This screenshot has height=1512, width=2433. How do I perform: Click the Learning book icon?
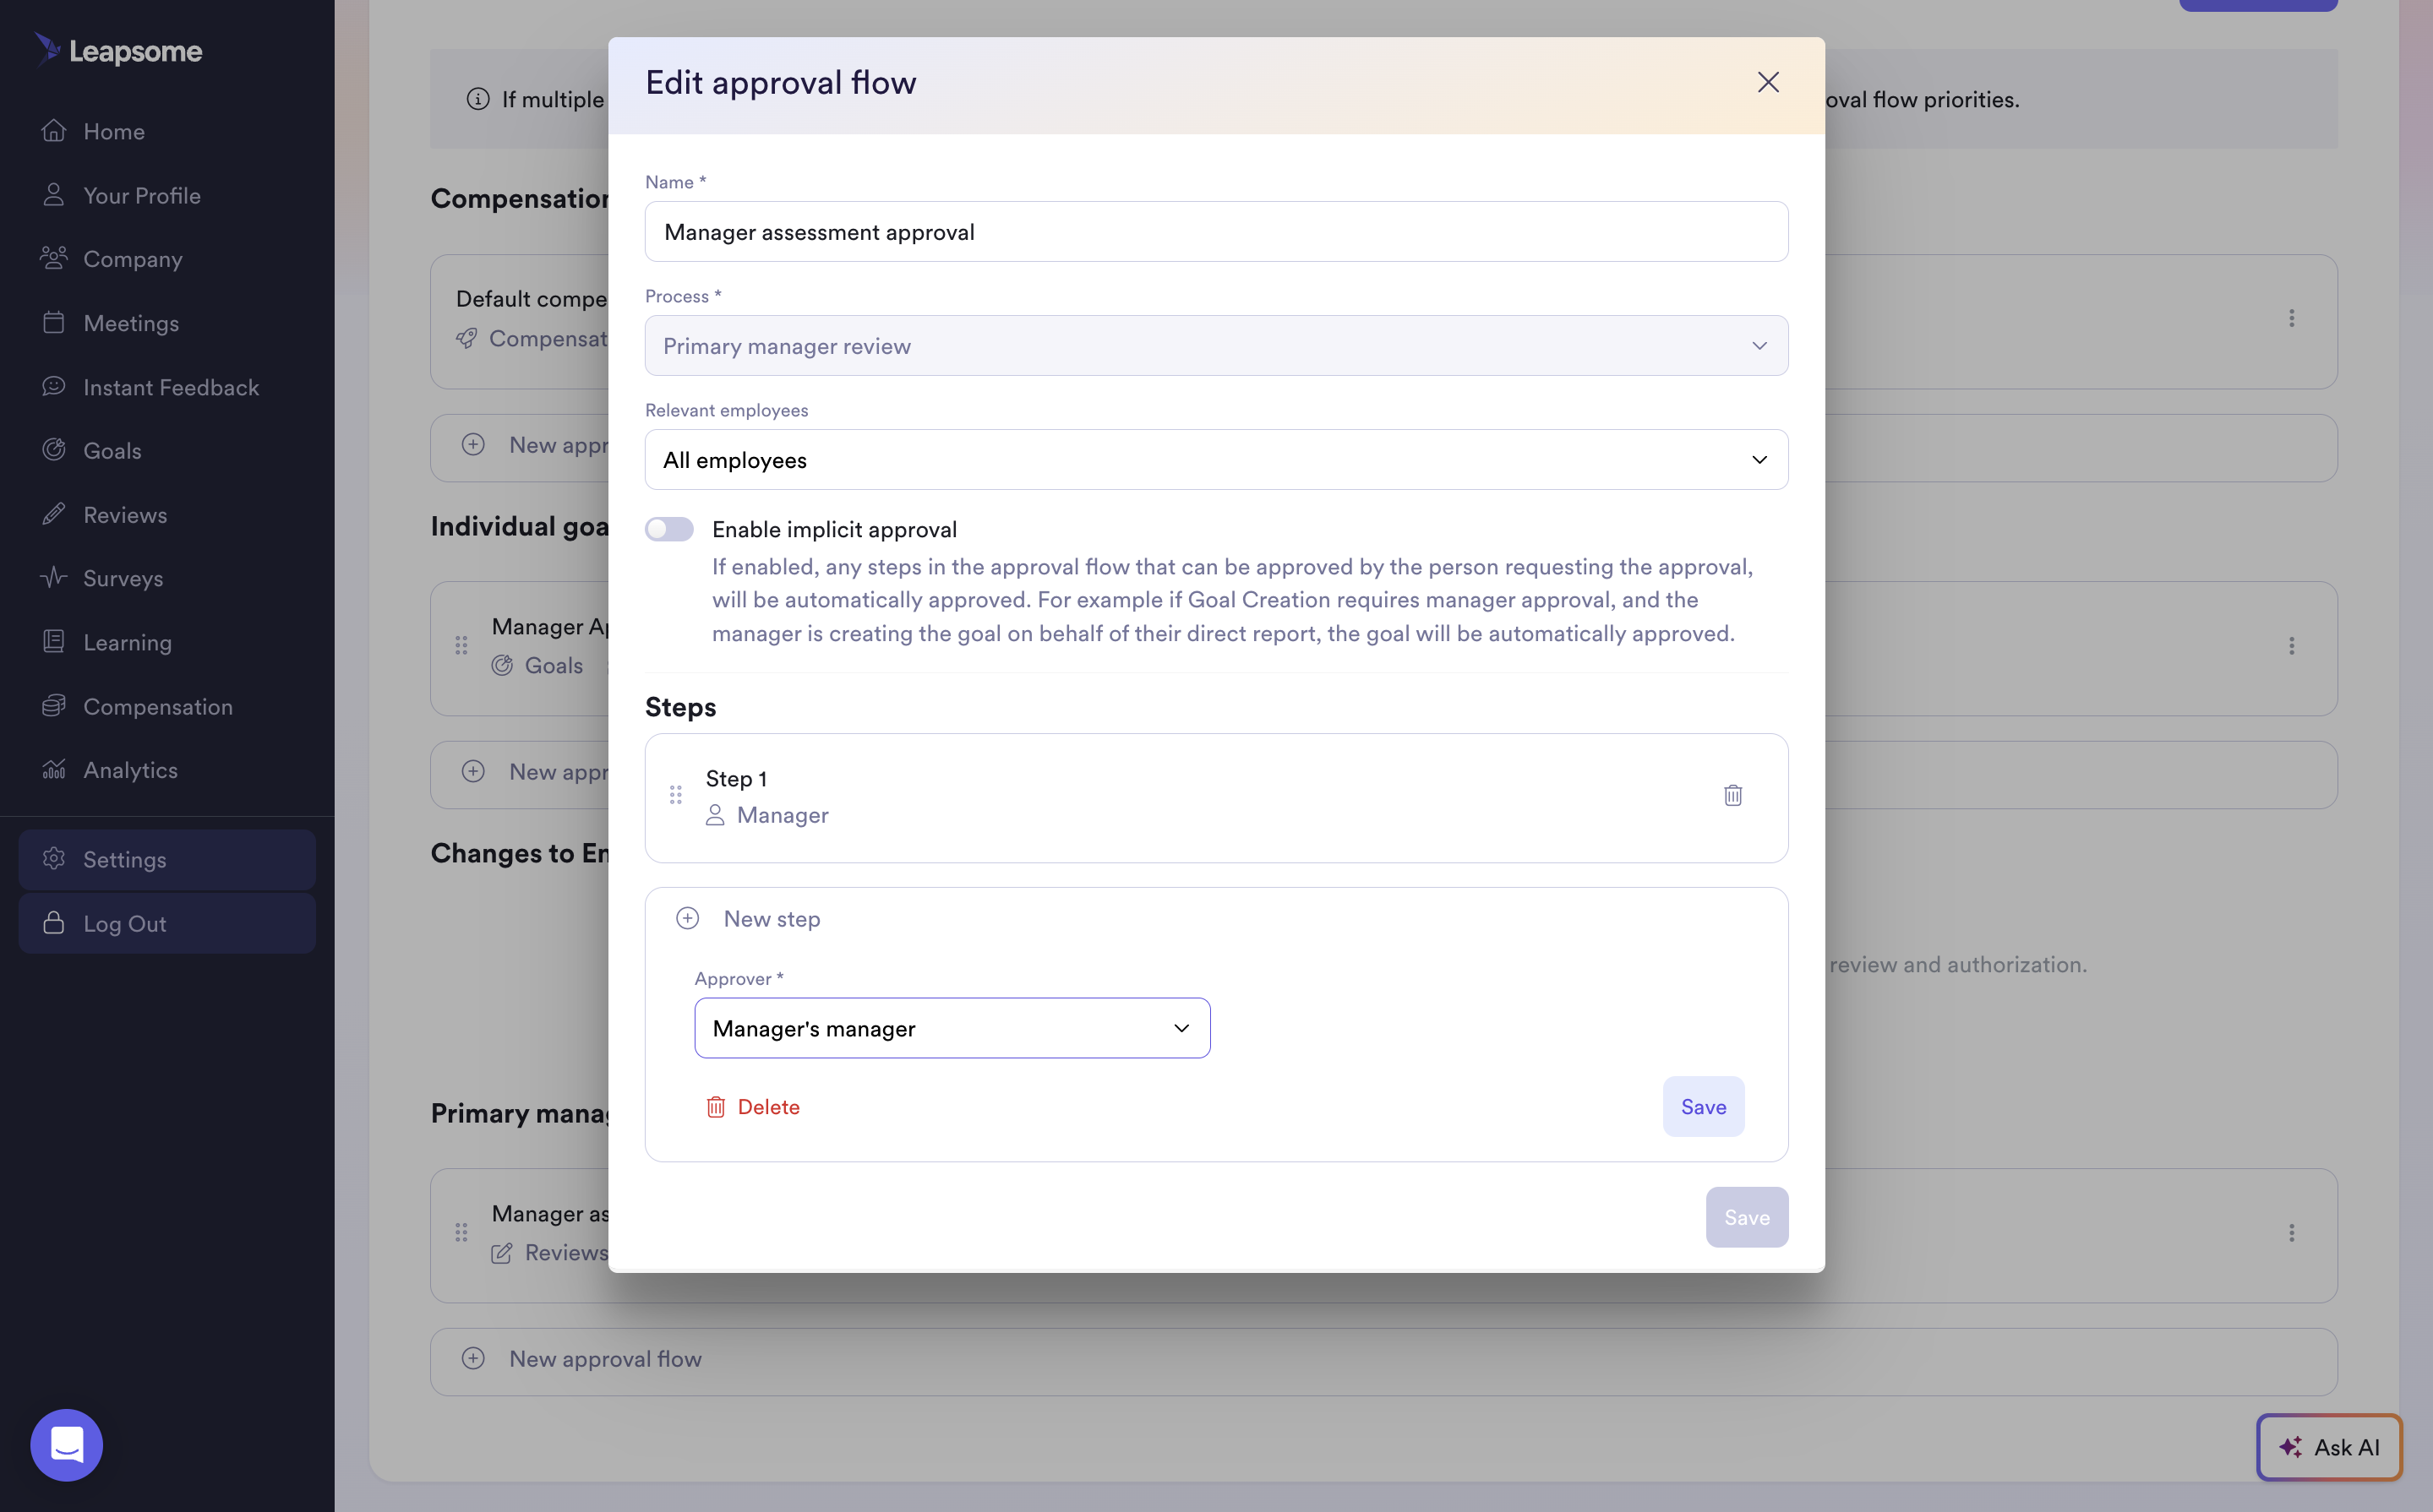pyautogui.click(x=54, y=642)
